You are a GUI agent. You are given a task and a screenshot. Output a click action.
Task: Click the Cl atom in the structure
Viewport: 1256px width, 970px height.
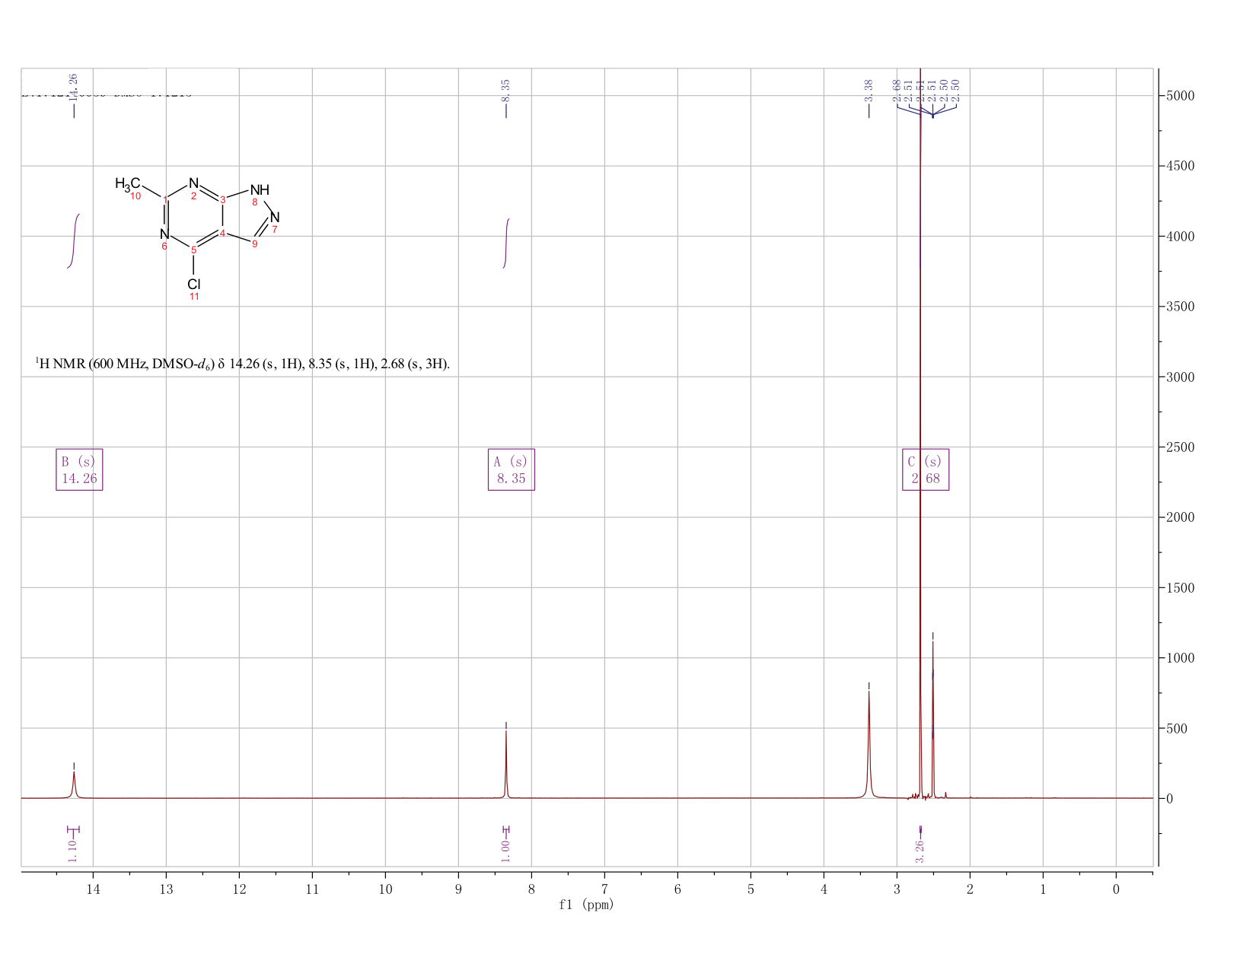coord(193,284)
